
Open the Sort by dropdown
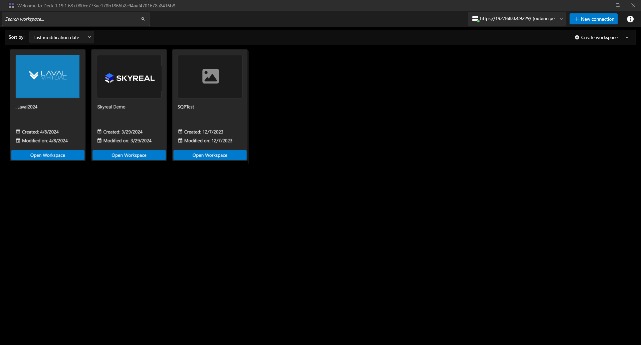click(61, 37)
